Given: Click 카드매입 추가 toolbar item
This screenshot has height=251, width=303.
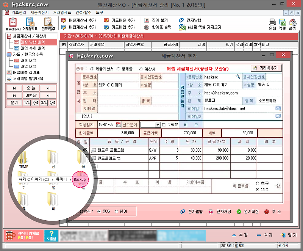Looking at the screenshot, I should click(x=119, y=27).
